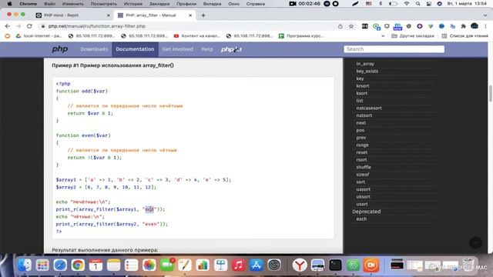Viewport: 493px width, 277px height.
Task: Click the battery status icon
Action: 393,4
